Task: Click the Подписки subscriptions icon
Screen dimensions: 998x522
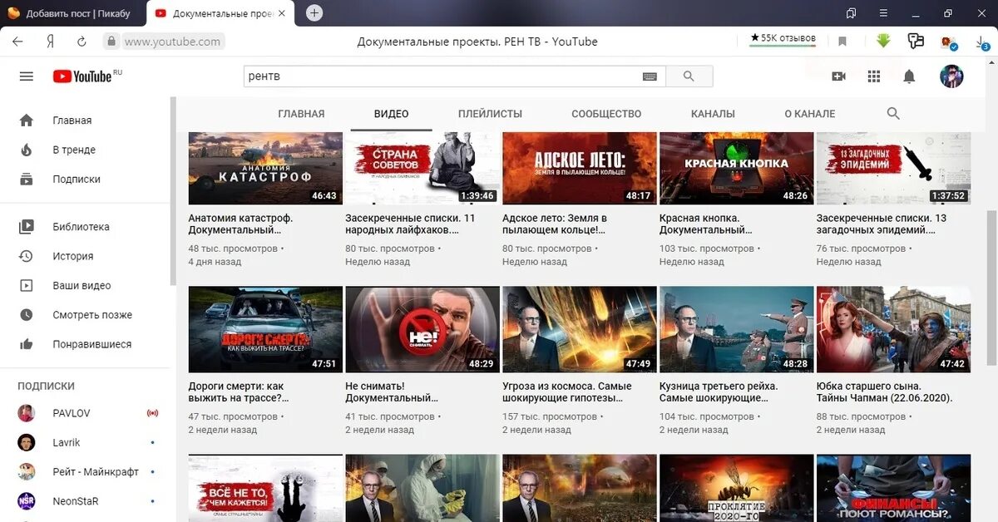Action: (x=27, y=179)
